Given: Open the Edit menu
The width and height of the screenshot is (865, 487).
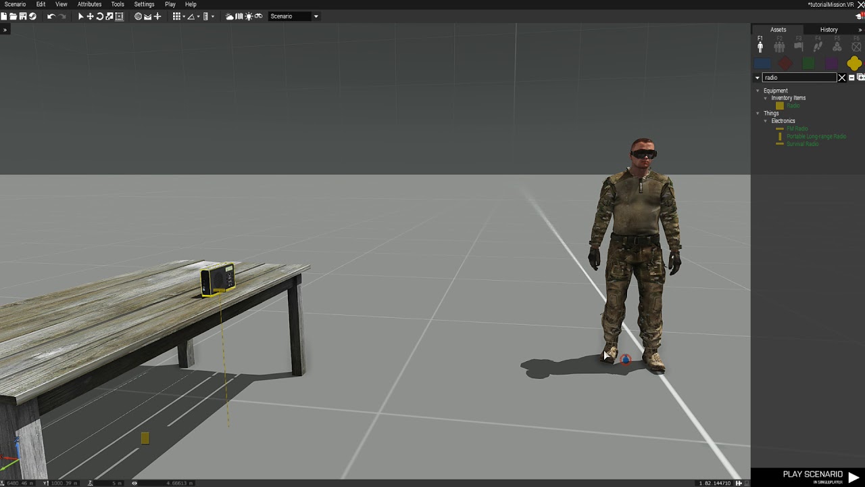Looking at the screenshot, I should point(41,4).
